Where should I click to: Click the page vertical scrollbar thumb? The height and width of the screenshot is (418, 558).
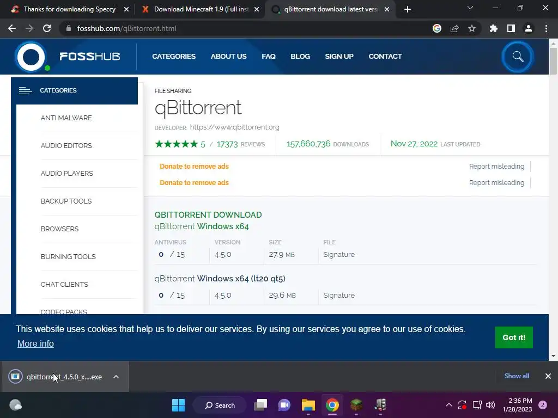553,61
